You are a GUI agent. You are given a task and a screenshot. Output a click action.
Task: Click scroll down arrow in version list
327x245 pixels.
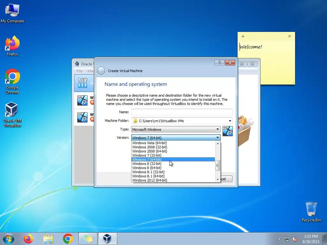(x=218, y=179)
